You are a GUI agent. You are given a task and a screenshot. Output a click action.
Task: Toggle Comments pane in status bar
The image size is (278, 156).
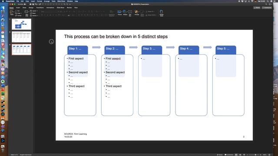(x=229, y=155)
